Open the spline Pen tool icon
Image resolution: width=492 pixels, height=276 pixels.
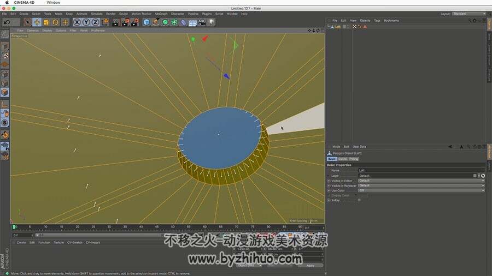[x=156, y=22]
